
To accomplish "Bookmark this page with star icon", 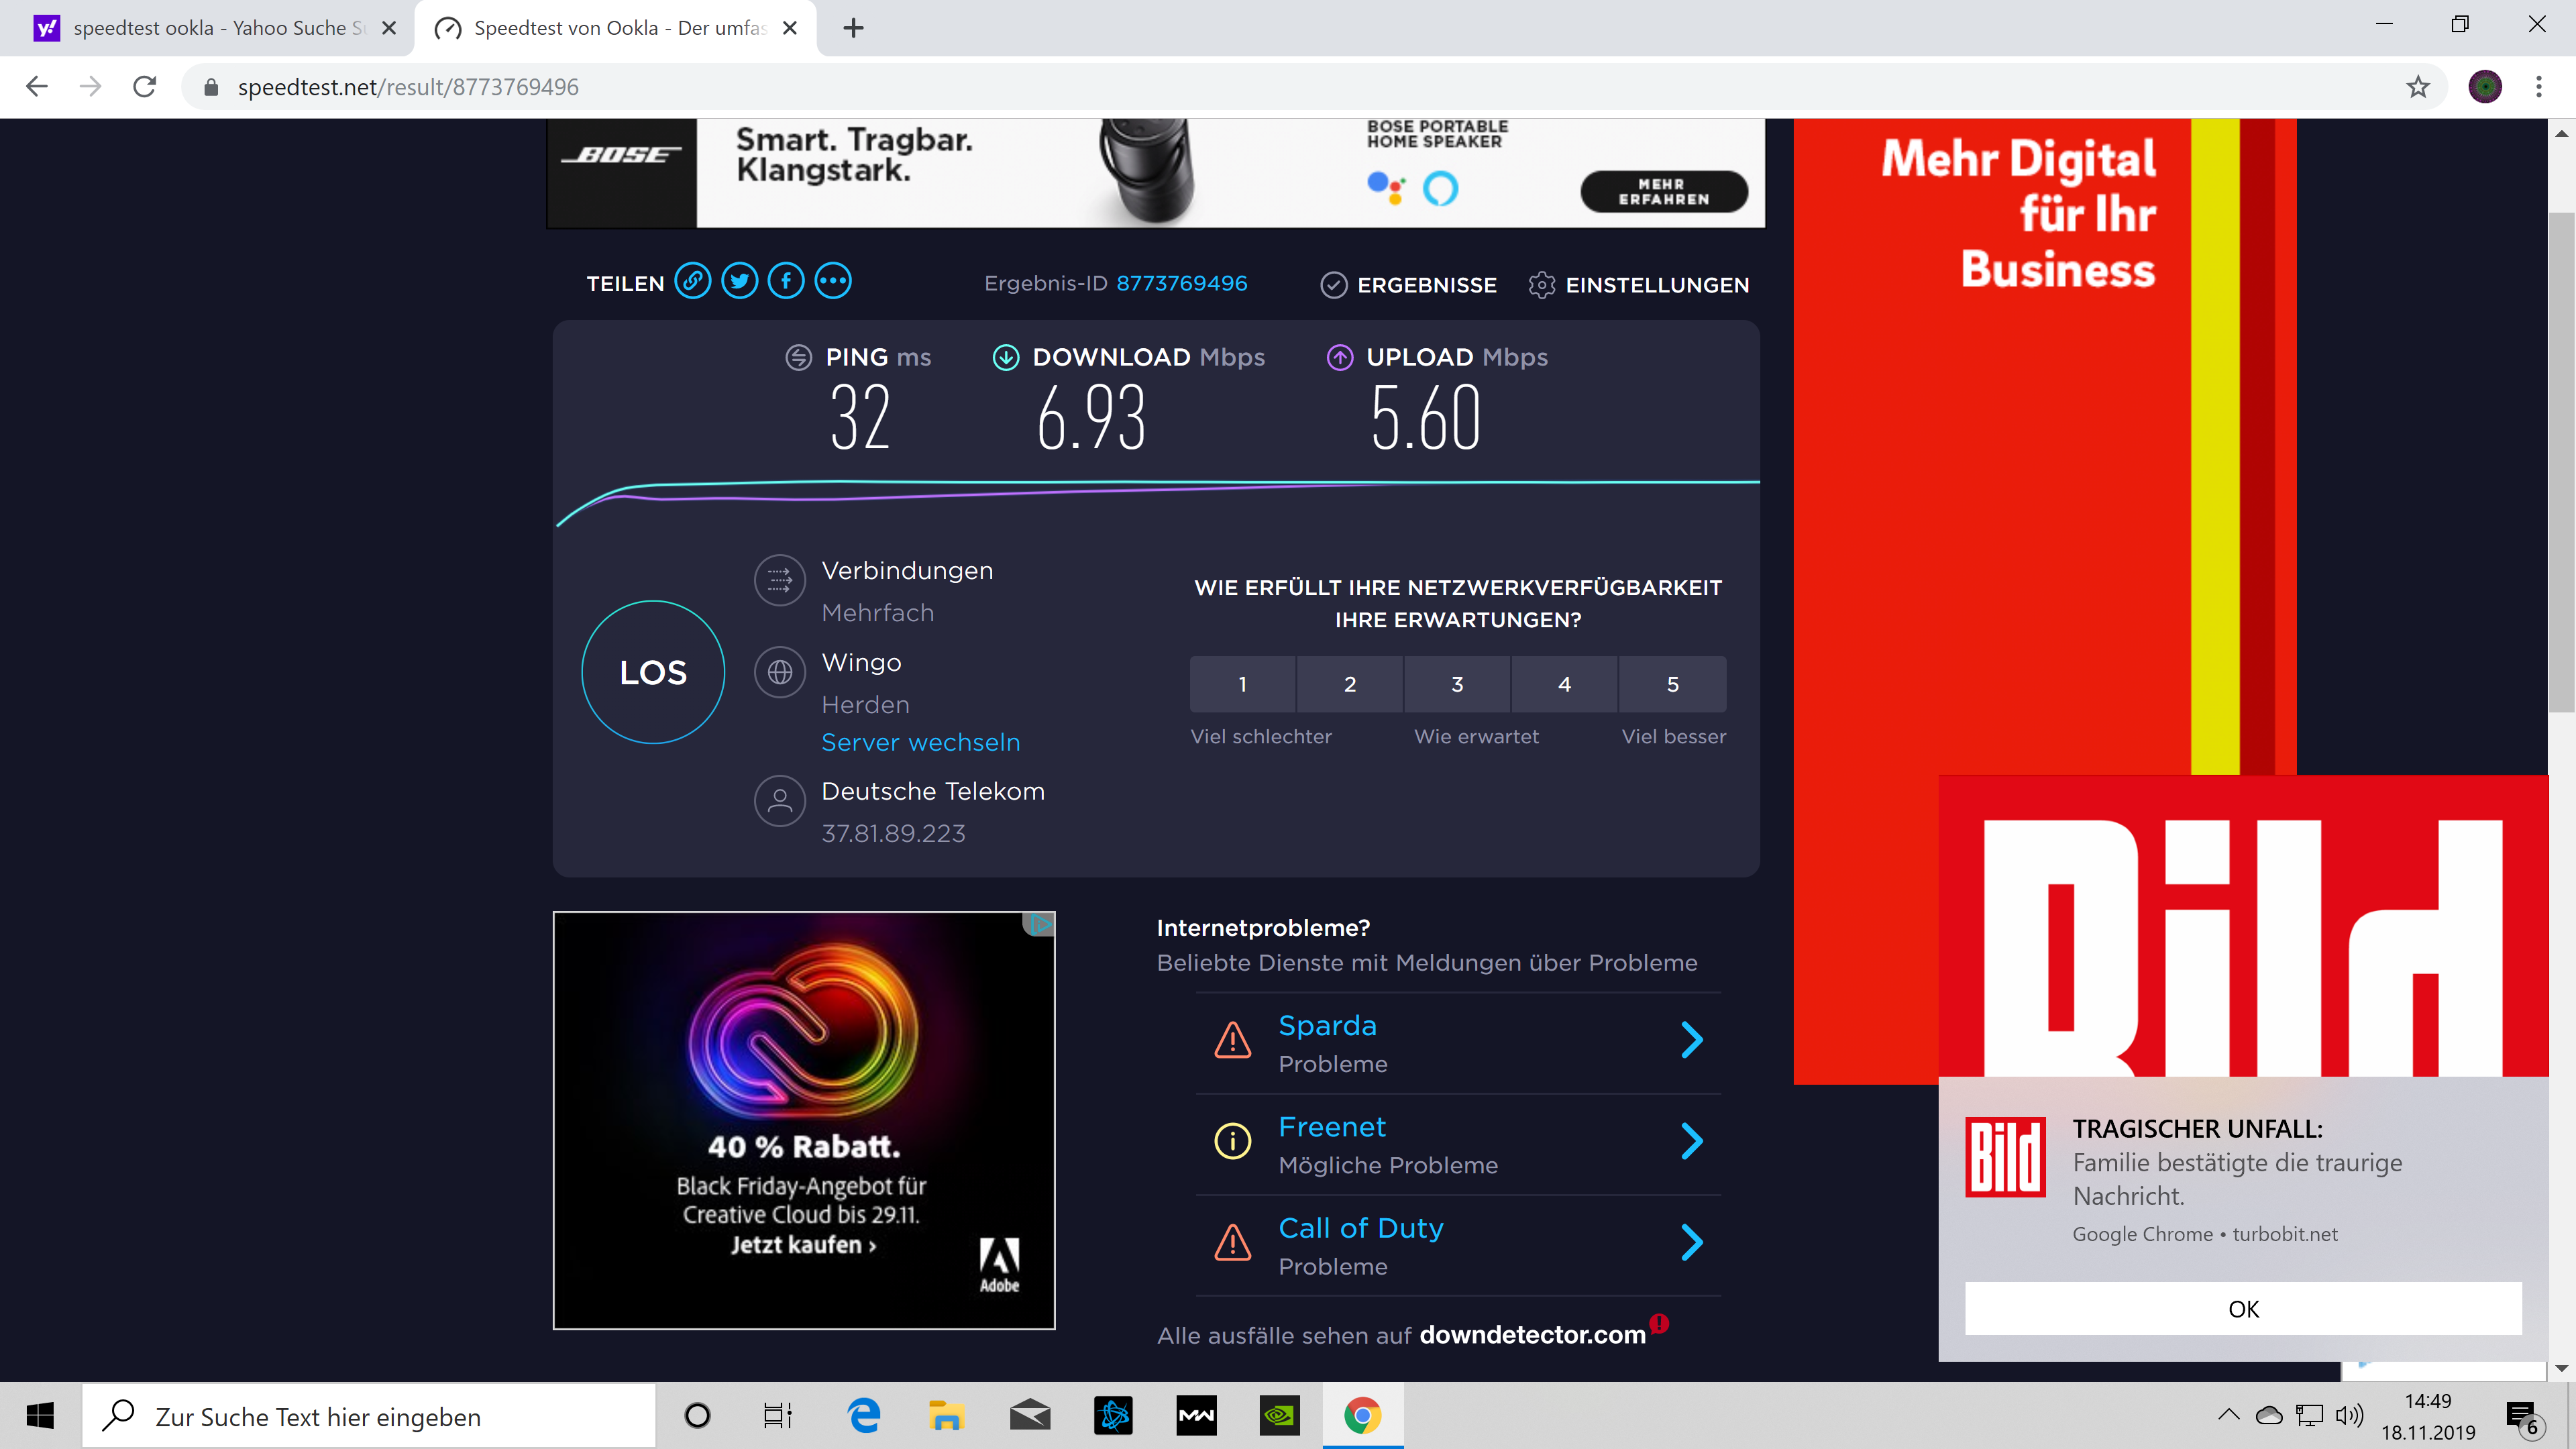I will click(2418, 87).
